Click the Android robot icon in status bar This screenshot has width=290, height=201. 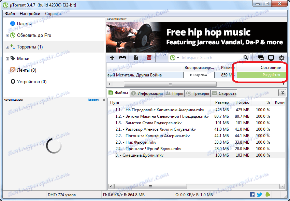pyautogui.click(x=267, y=195)
